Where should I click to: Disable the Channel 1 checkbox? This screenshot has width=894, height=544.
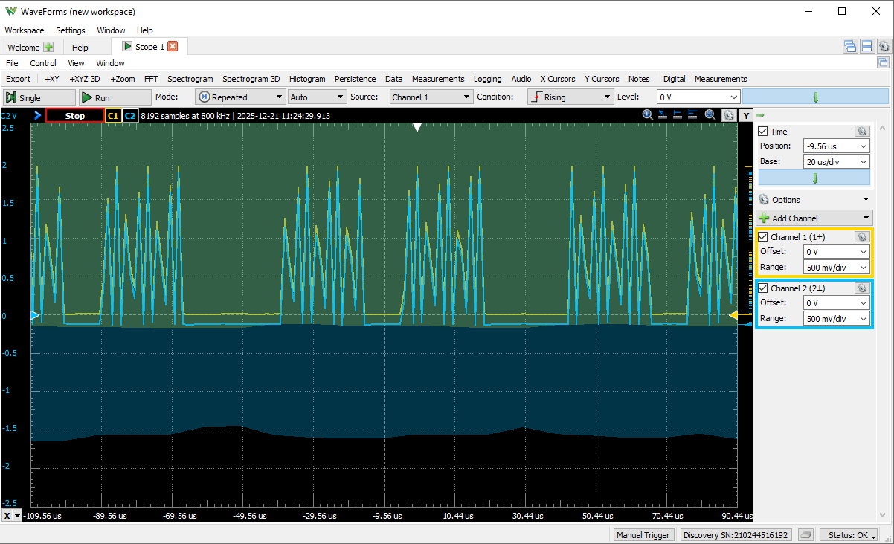pyautogui.click(x=763, y=237)
